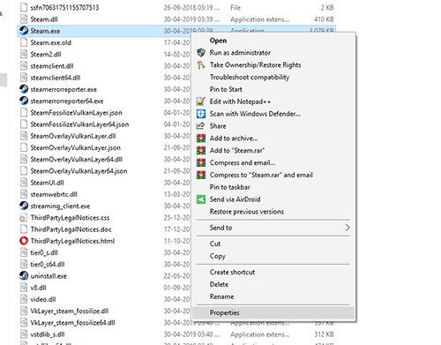Open Properties from the context menu
Viewport: 441px width, 345px height.
224,312
